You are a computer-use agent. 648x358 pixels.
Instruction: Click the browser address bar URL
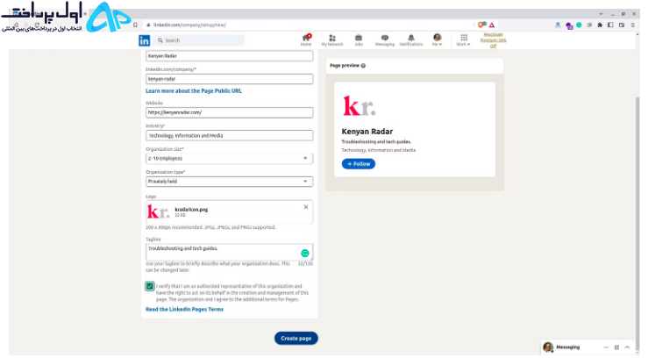189,25
